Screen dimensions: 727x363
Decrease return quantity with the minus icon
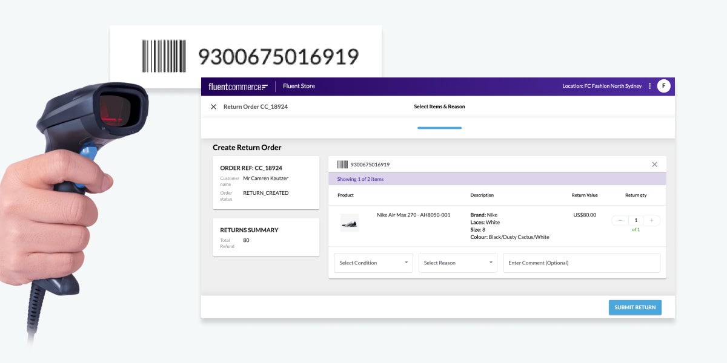pos(619,220)
